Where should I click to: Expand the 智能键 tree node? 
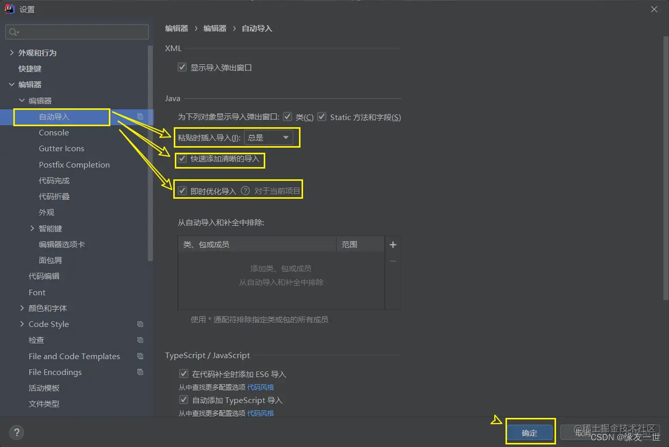pyautogui.click(x=32, y=228)
